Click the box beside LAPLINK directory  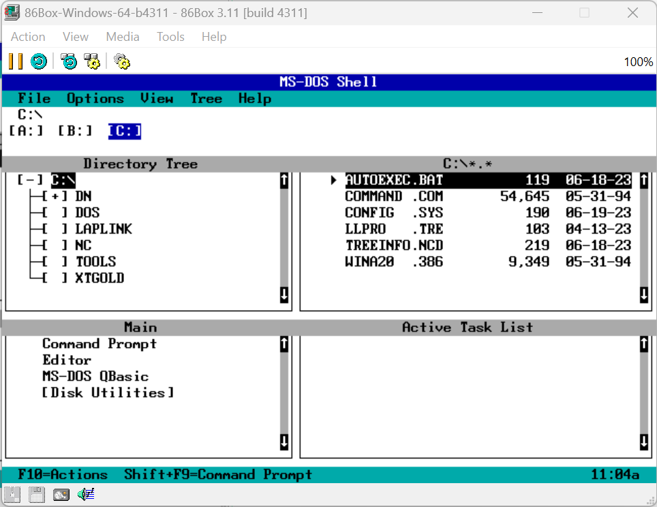click(x=55, y=229)
